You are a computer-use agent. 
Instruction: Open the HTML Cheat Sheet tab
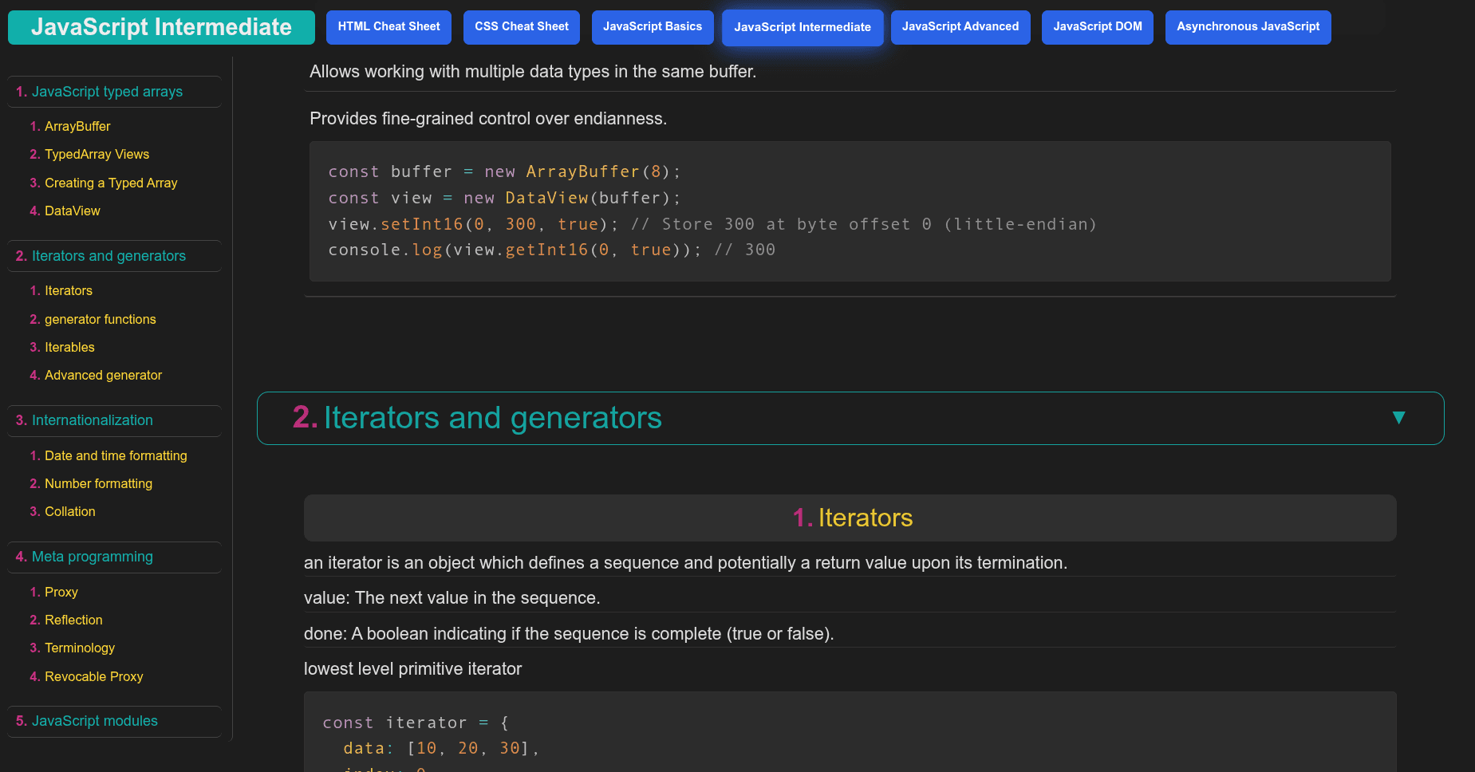[x=388, y=27]
